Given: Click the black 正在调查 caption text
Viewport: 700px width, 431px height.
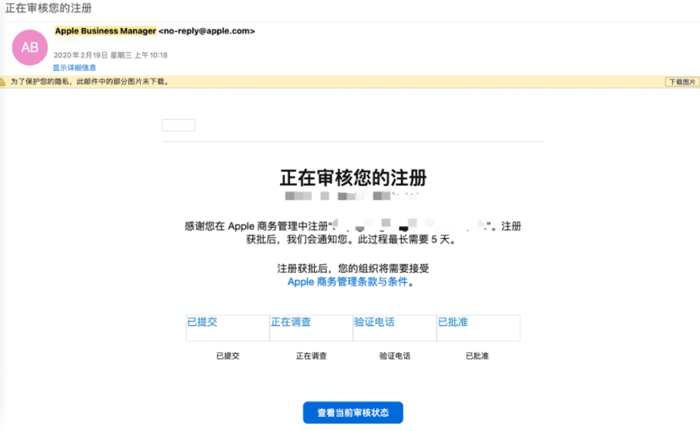Looking at the screenshot, I should point(311,356).
